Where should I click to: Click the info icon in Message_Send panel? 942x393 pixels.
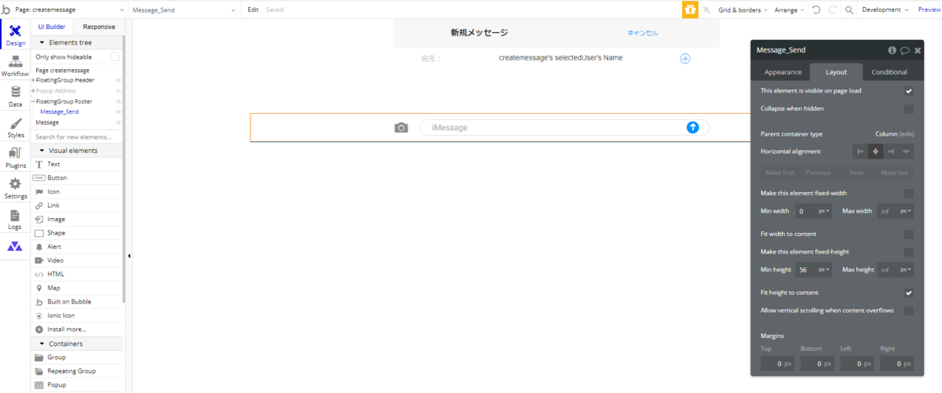(x=892, y=49)
